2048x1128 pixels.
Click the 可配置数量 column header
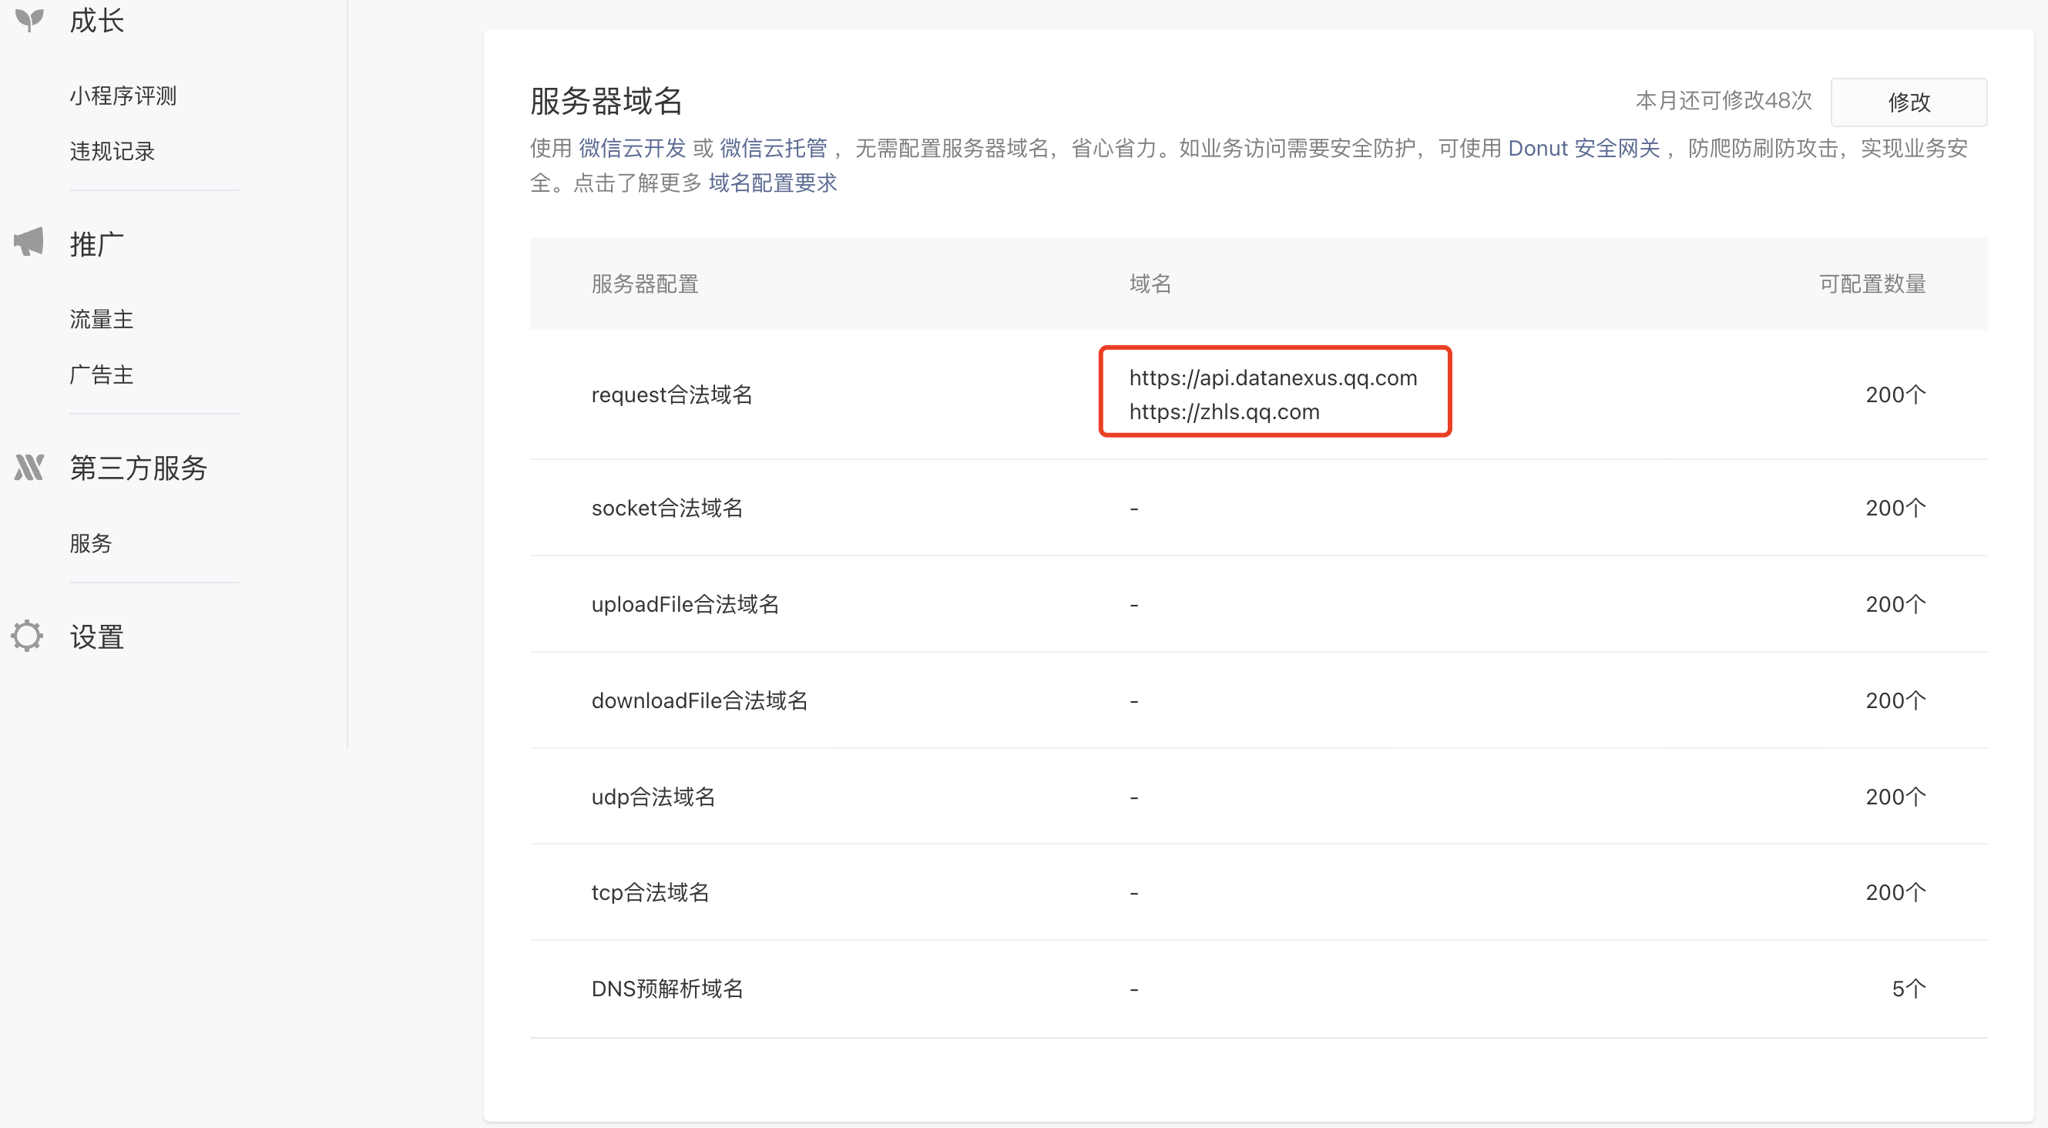[x=1872, y=284]
